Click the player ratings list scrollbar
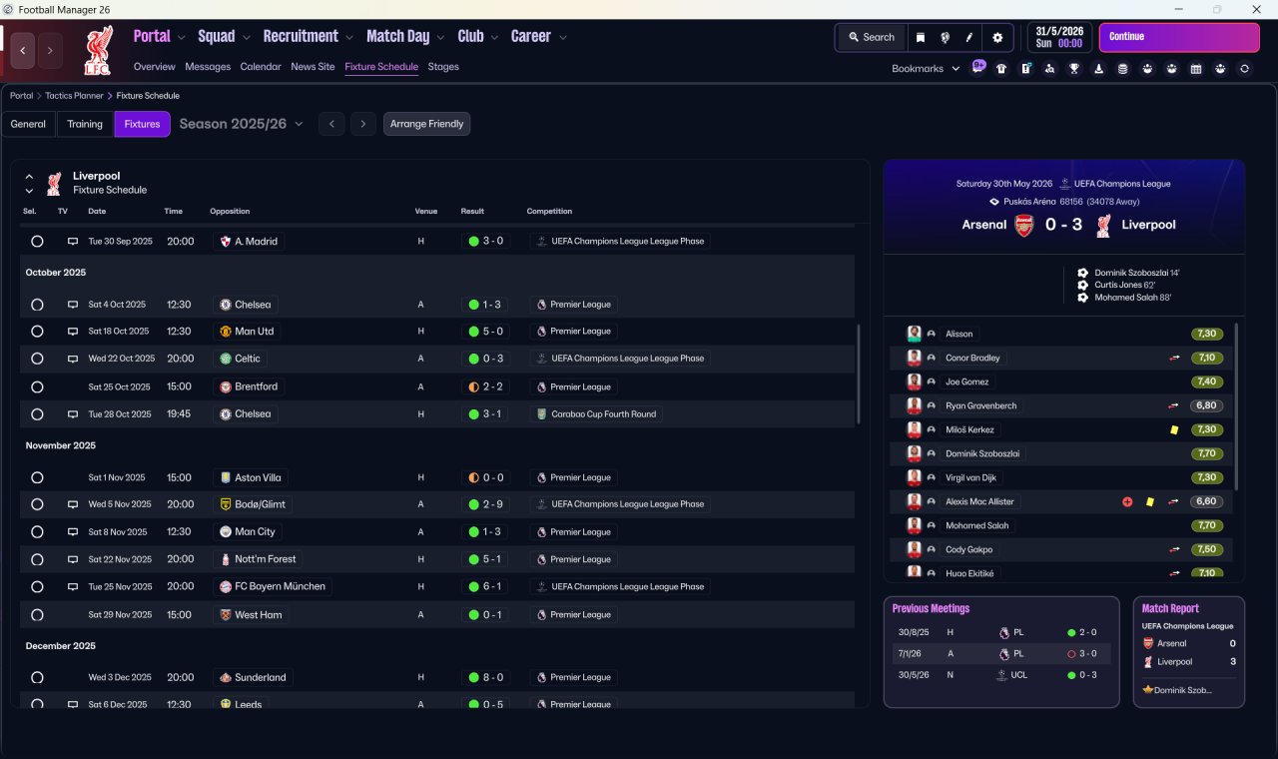 click(1236, 405)
